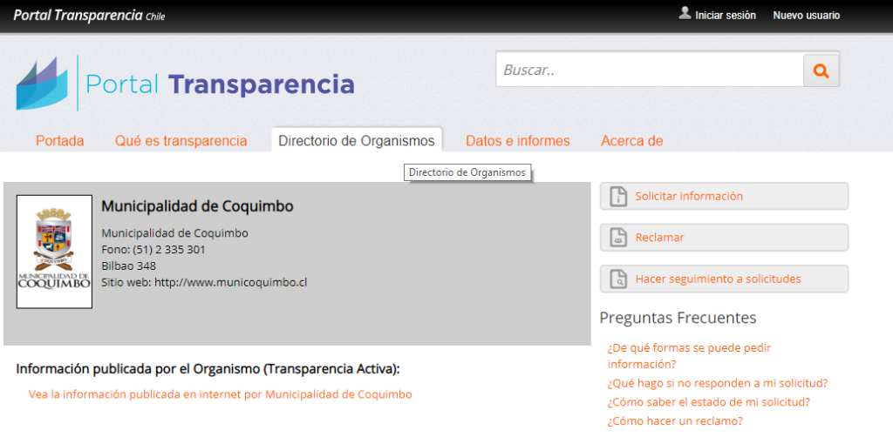Image resolution: width=893 pixels, height=437 pixels.
Task: Click the Información publicada por el Organismo heading
Action: (x=208, y=369)
